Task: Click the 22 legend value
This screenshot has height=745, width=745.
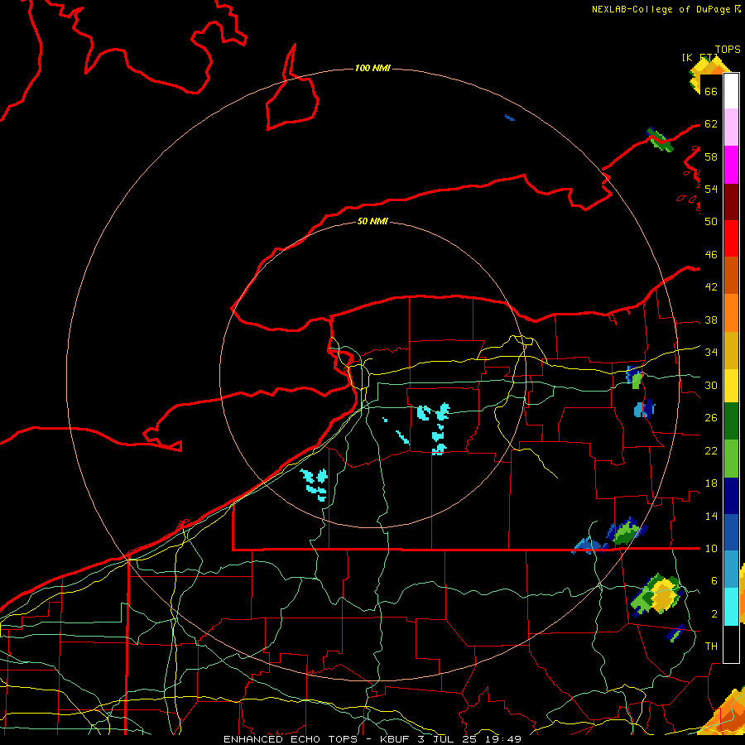Action: click(x=711, y=450)
